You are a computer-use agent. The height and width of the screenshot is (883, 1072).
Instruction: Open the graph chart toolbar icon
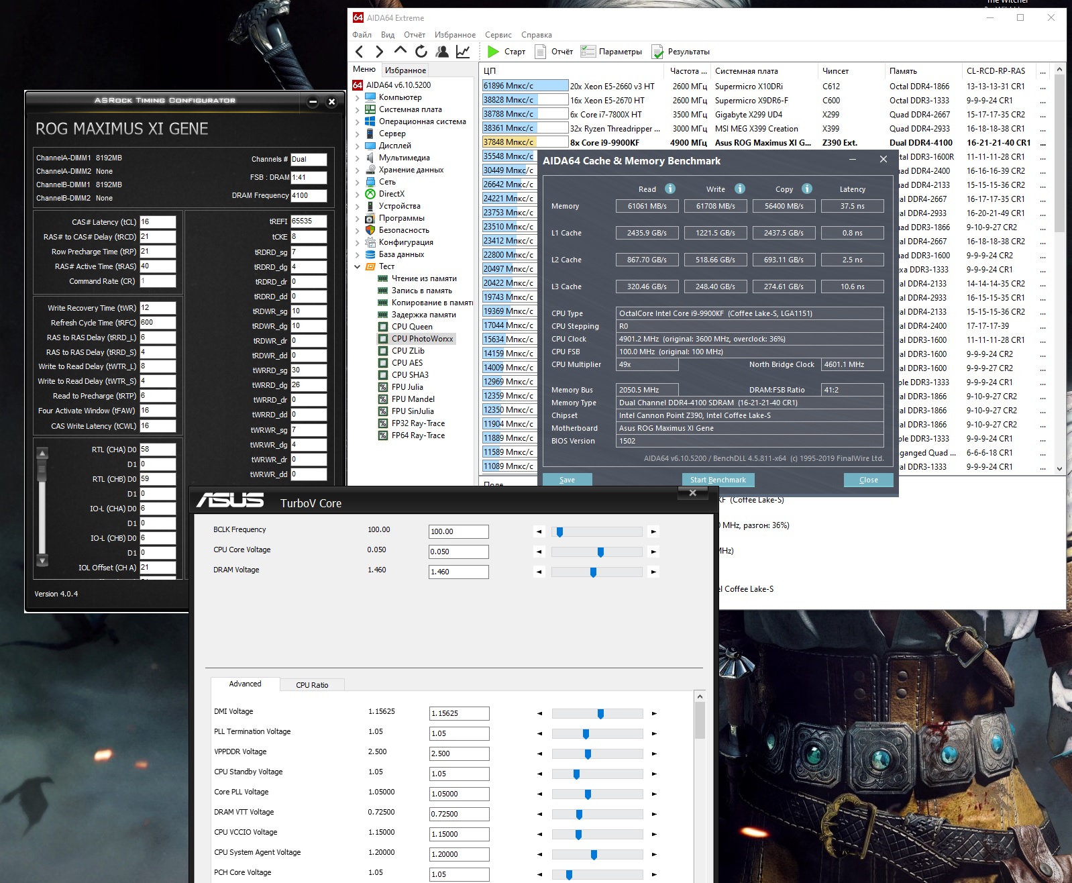tap(463, 52)
